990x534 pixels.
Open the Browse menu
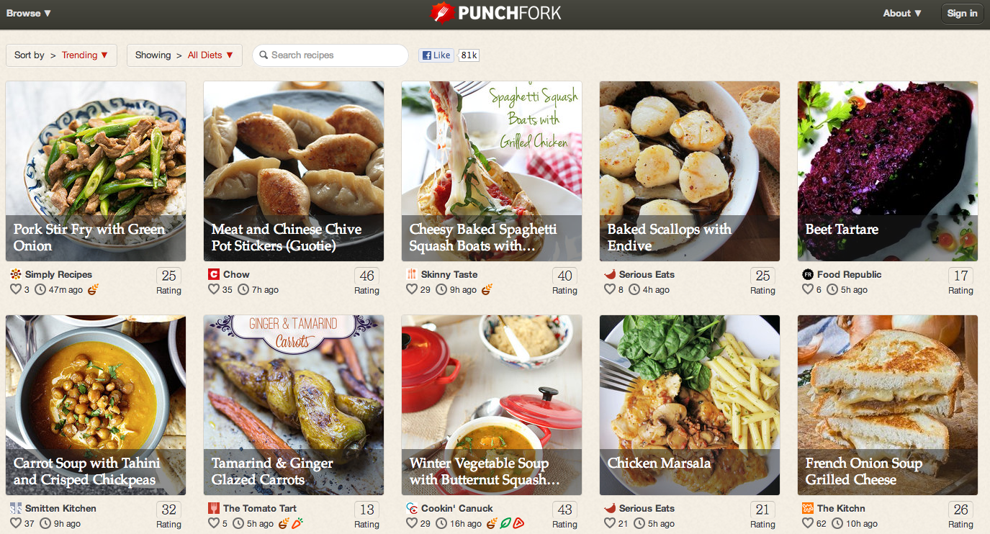coord(29,13)
